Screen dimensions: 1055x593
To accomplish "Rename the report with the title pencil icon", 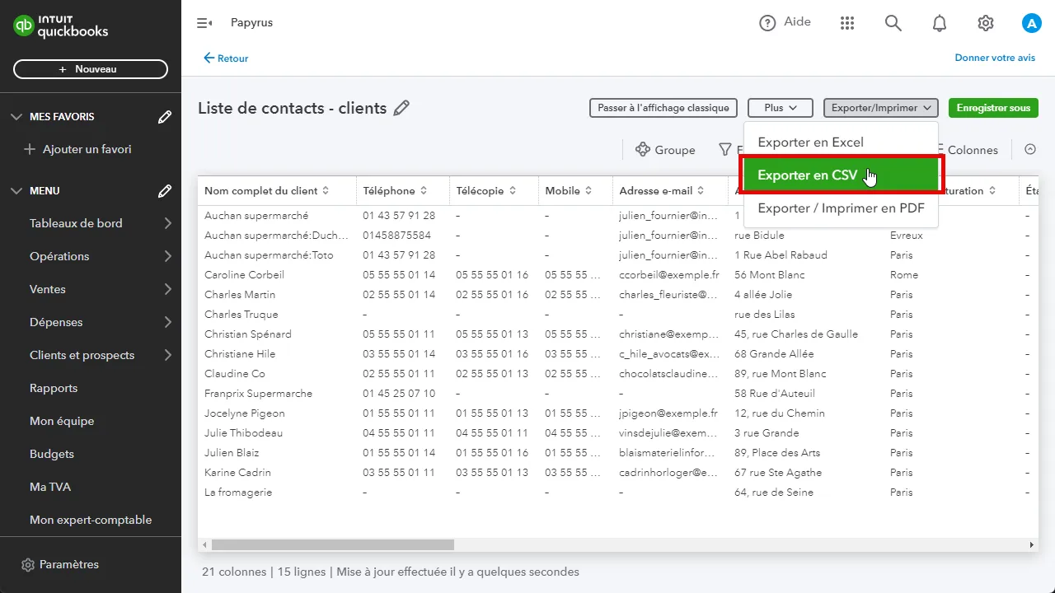I will 401,108.
